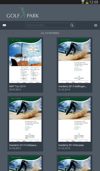Click into the Search content field
100x171 pixels.
coord(50,25)
